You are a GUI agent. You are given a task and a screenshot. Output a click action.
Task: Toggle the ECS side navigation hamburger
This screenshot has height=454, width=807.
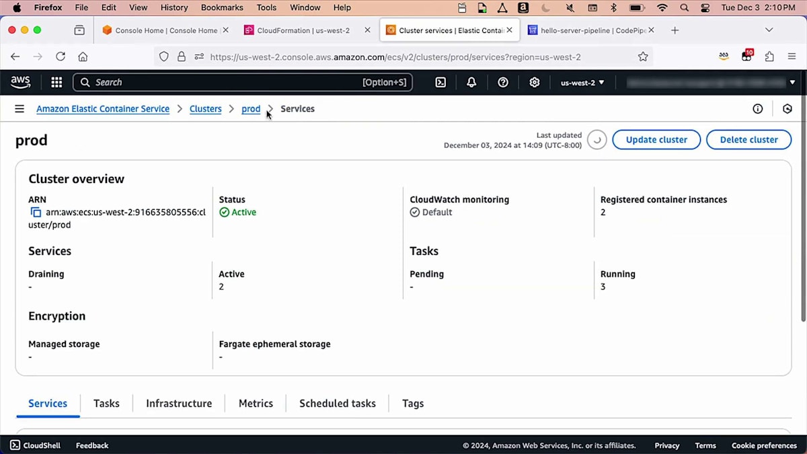(20, 108)
